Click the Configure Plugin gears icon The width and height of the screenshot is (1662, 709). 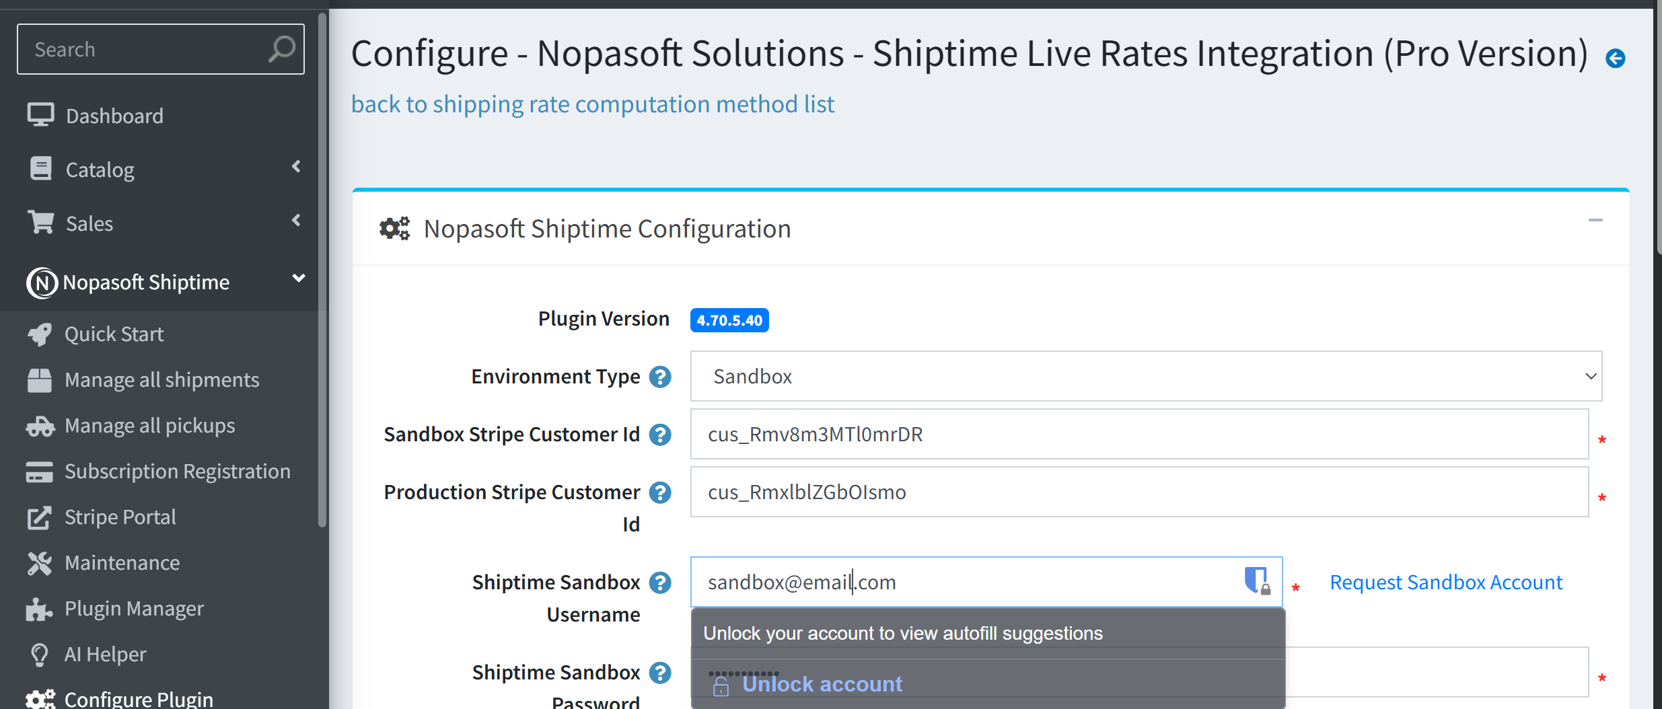tap(40, 700)
